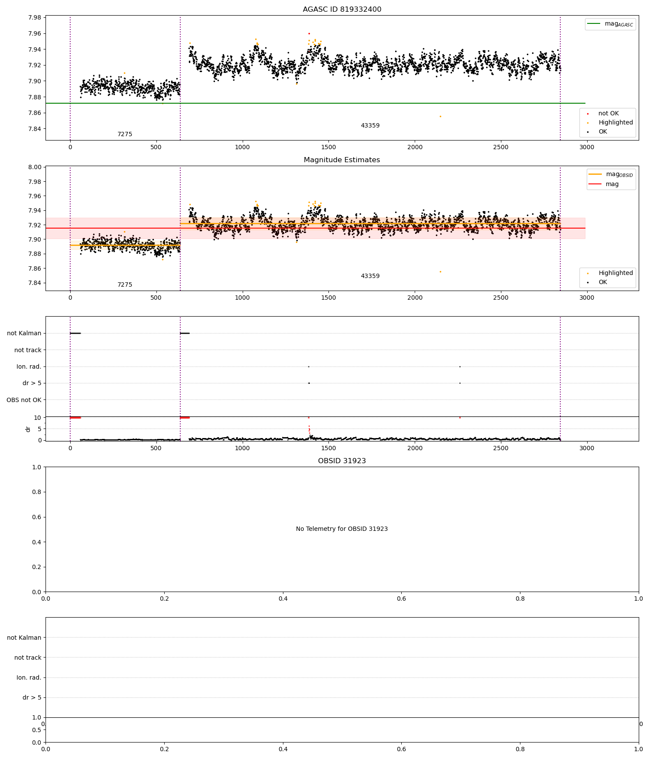Click the red not-OK point near 7.96
This screenshot has width=650, height=759.
point(309,33)
